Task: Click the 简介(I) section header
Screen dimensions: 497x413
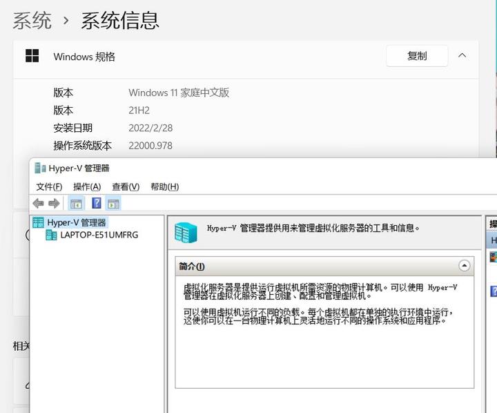Action: click(x=324, y=266)
